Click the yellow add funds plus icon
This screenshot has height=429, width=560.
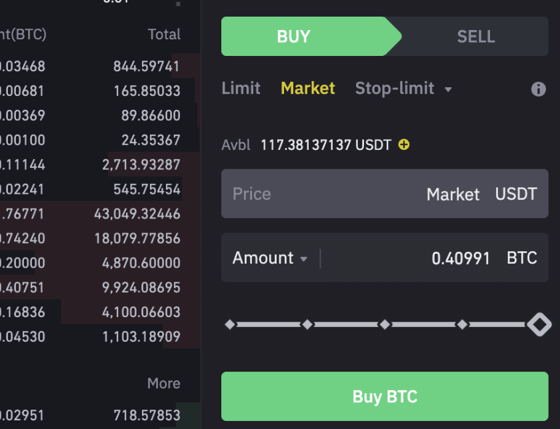(x=403, y=145)
